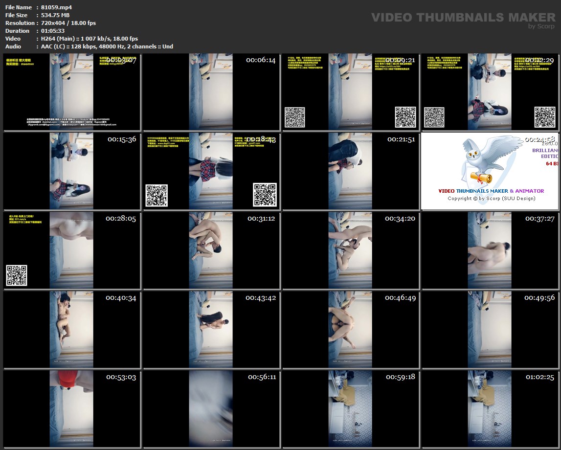Choose the frame marked 00:12:29
561x450 pixels.
(x=490, y=92)
